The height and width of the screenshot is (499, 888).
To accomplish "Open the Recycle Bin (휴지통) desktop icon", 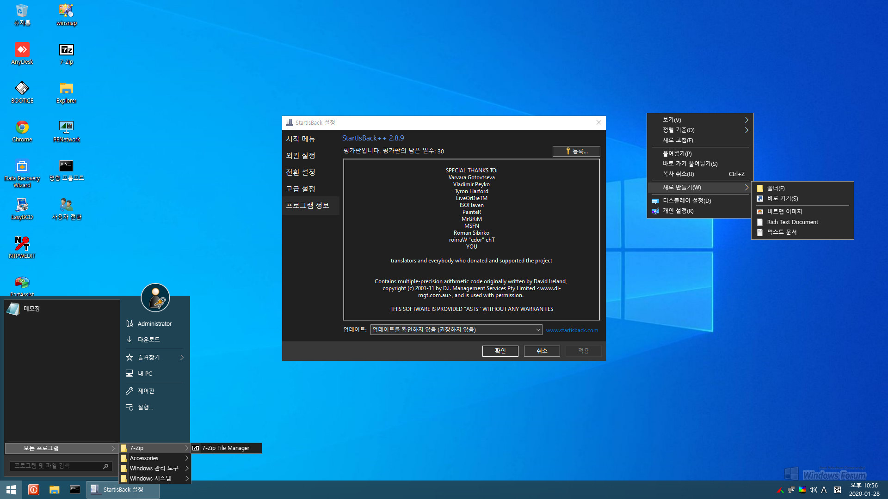I will pos(22,15).
